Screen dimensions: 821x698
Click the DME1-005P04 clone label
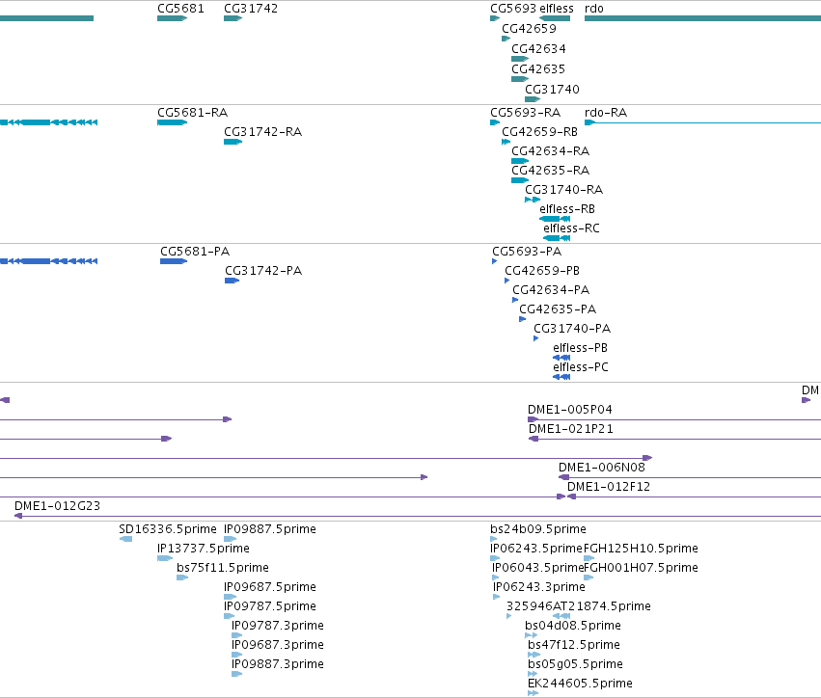(x=569, y=410)
